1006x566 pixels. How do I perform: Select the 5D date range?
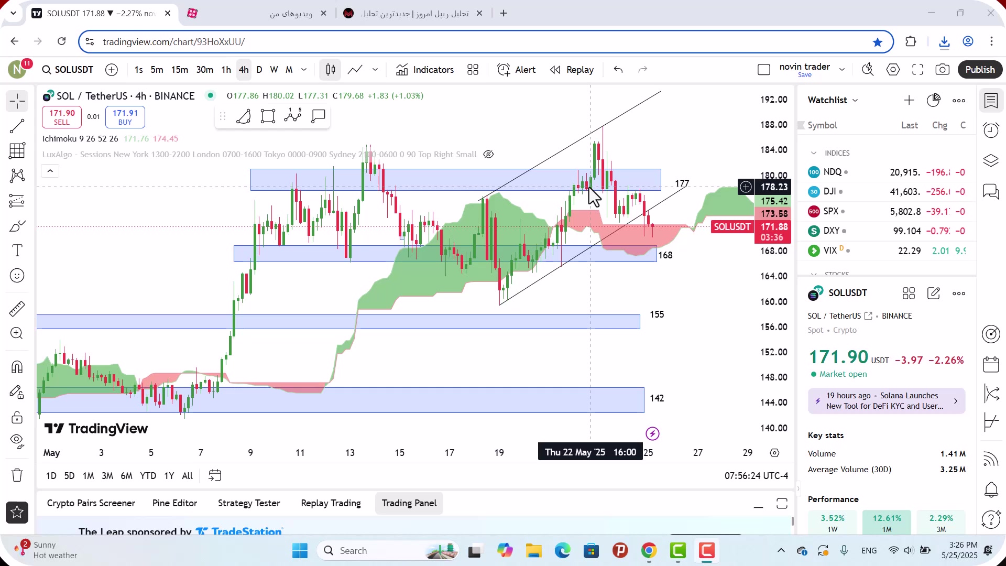69,475
